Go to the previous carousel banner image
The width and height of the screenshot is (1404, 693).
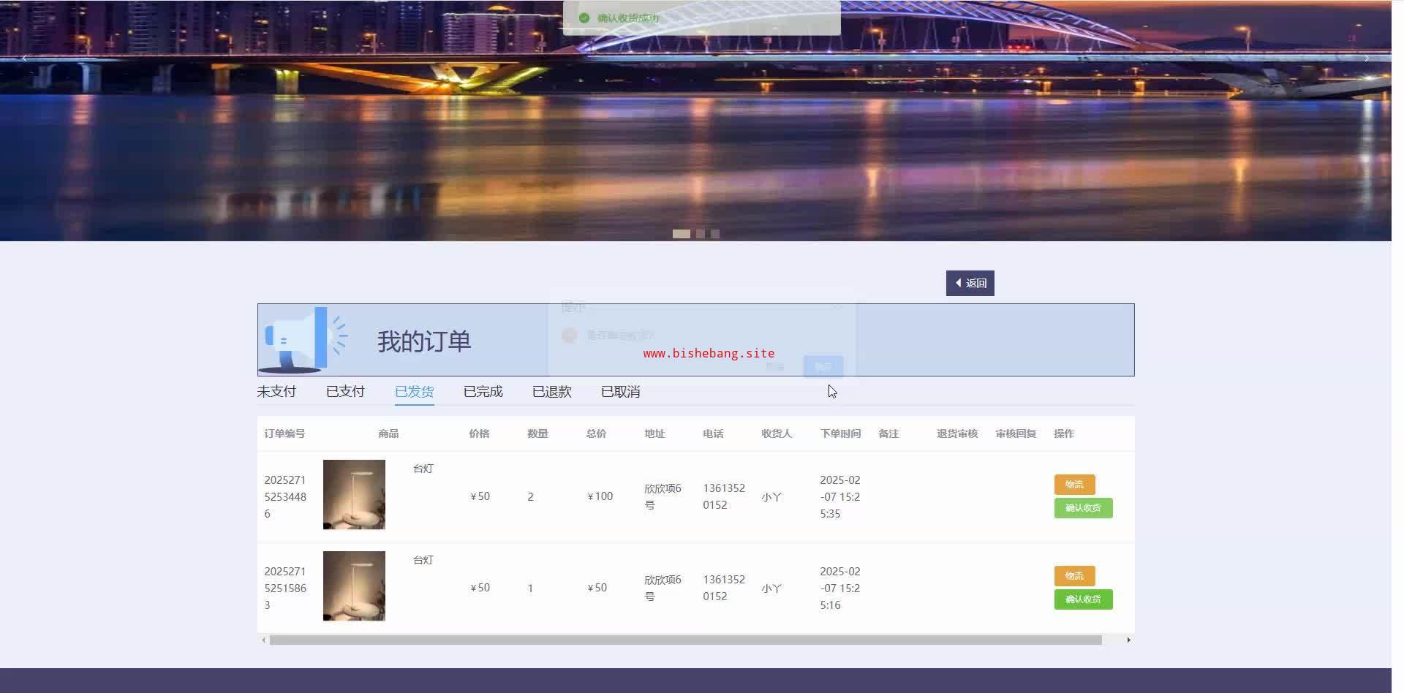[x=24, y=58]
